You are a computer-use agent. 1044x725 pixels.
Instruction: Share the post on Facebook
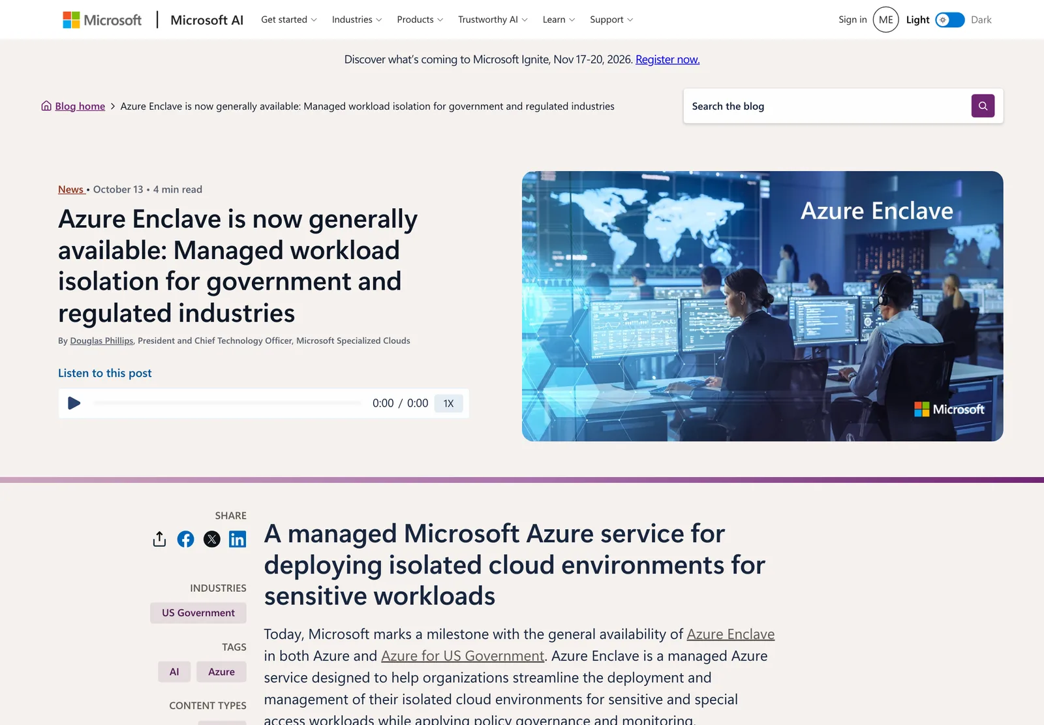click(x=185, y=539)
